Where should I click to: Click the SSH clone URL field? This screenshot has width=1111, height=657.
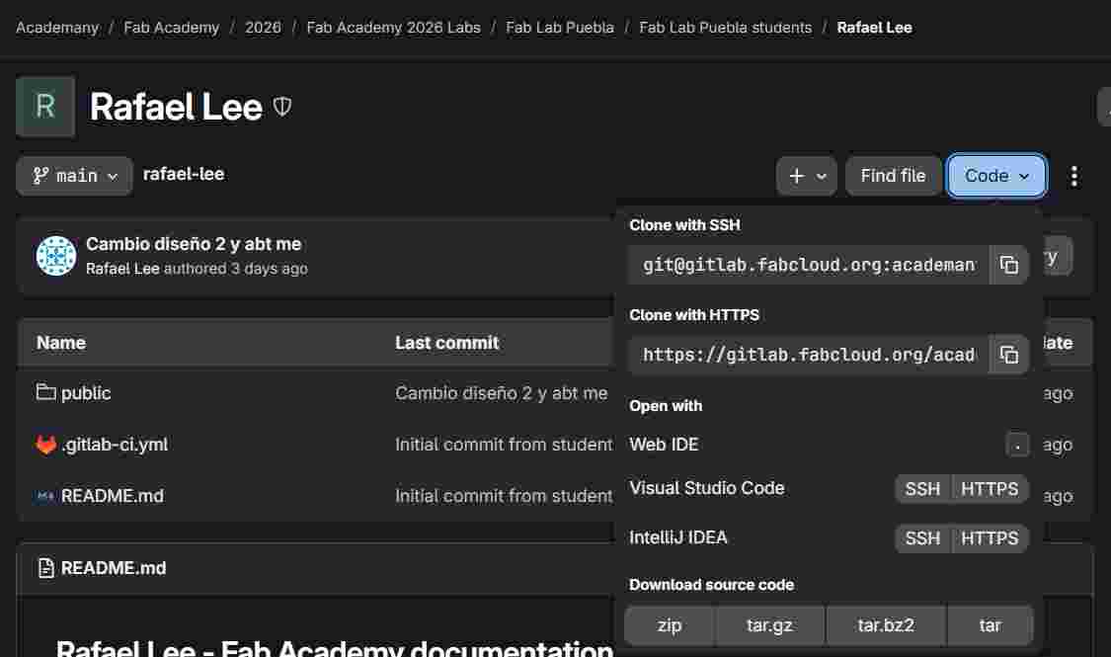808,265
